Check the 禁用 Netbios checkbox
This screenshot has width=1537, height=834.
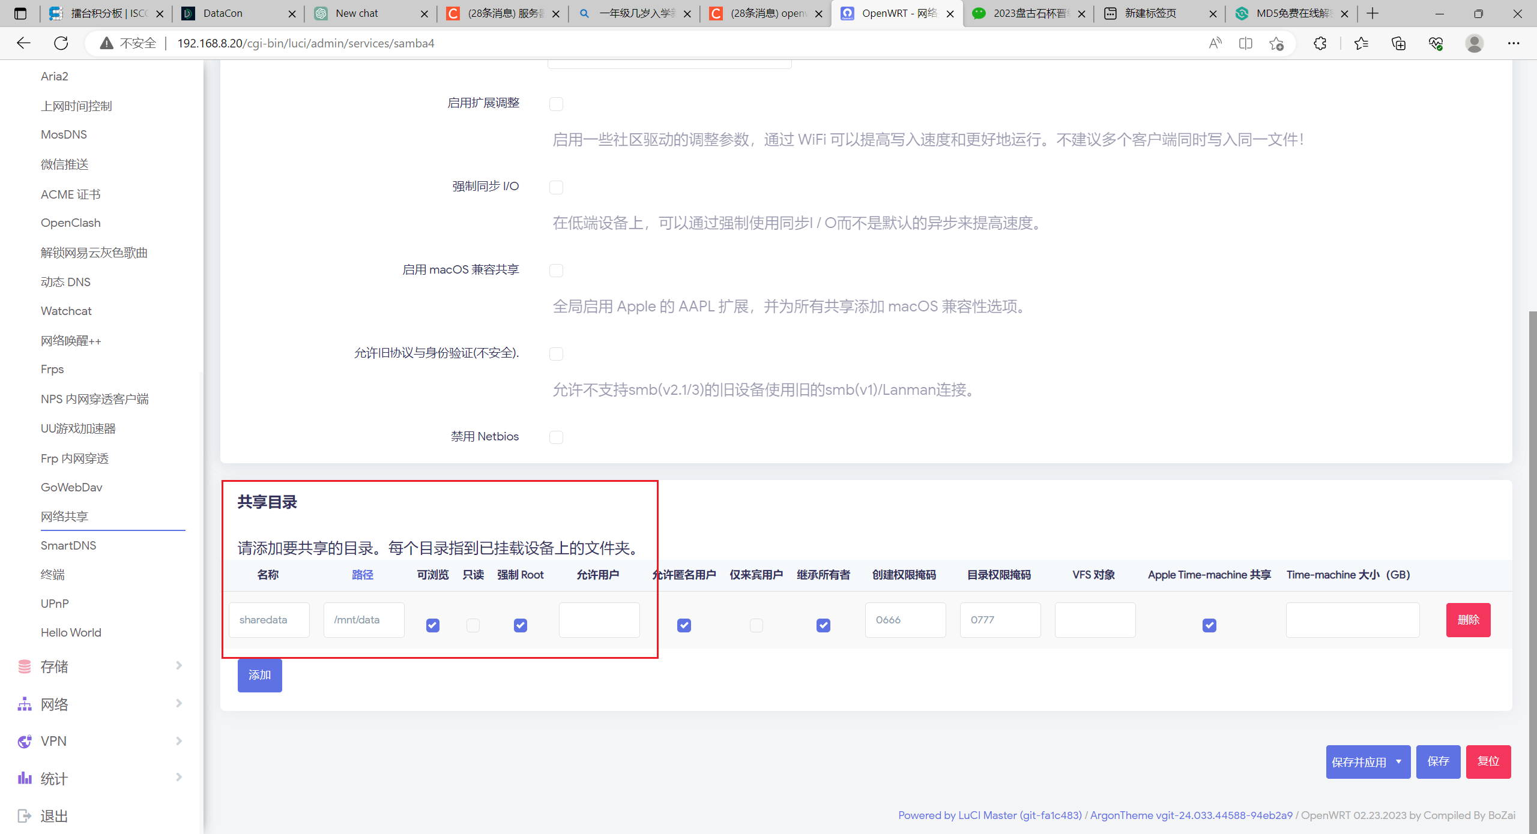[x=556, y=437]
